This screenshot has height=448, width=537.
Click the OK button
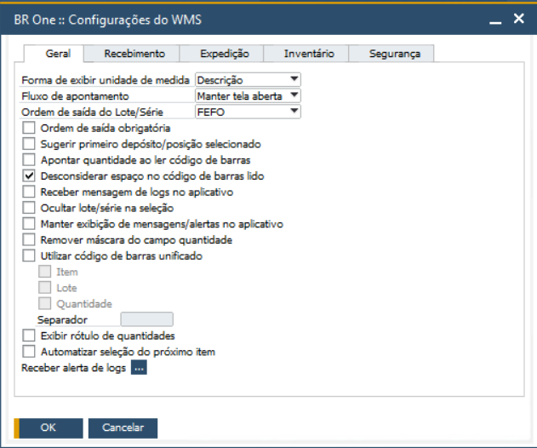click(49, 428)
